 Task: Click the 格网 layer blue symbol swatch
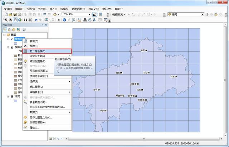click(x=16, y=101)
